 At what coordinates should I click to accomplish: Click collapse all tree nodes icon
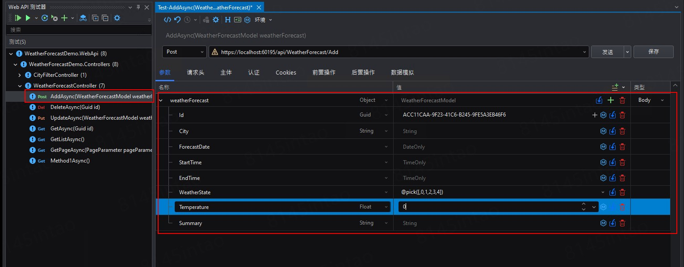[105, 18]
